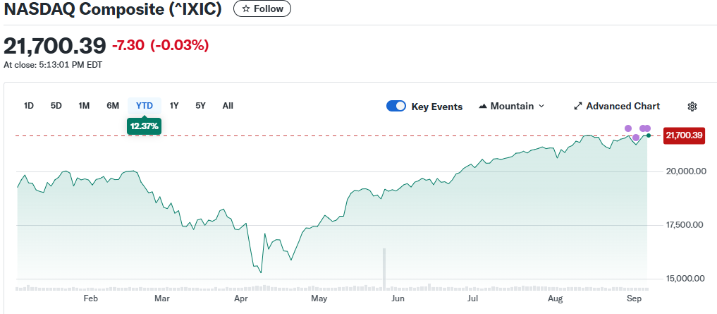Select the 1Y time range
717x314 pixels.
click(x=174, y=106)
